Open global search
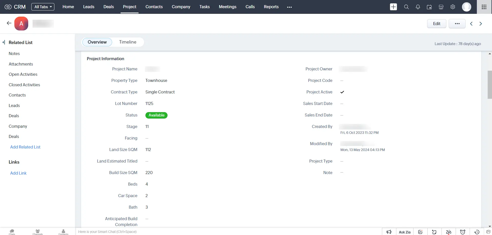This screenshot has width=492, height=235. click(406, 7)
